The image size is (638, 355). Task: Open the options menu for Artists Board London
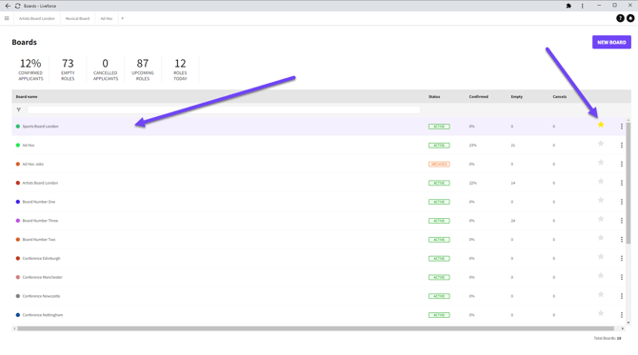coord(621,183)
